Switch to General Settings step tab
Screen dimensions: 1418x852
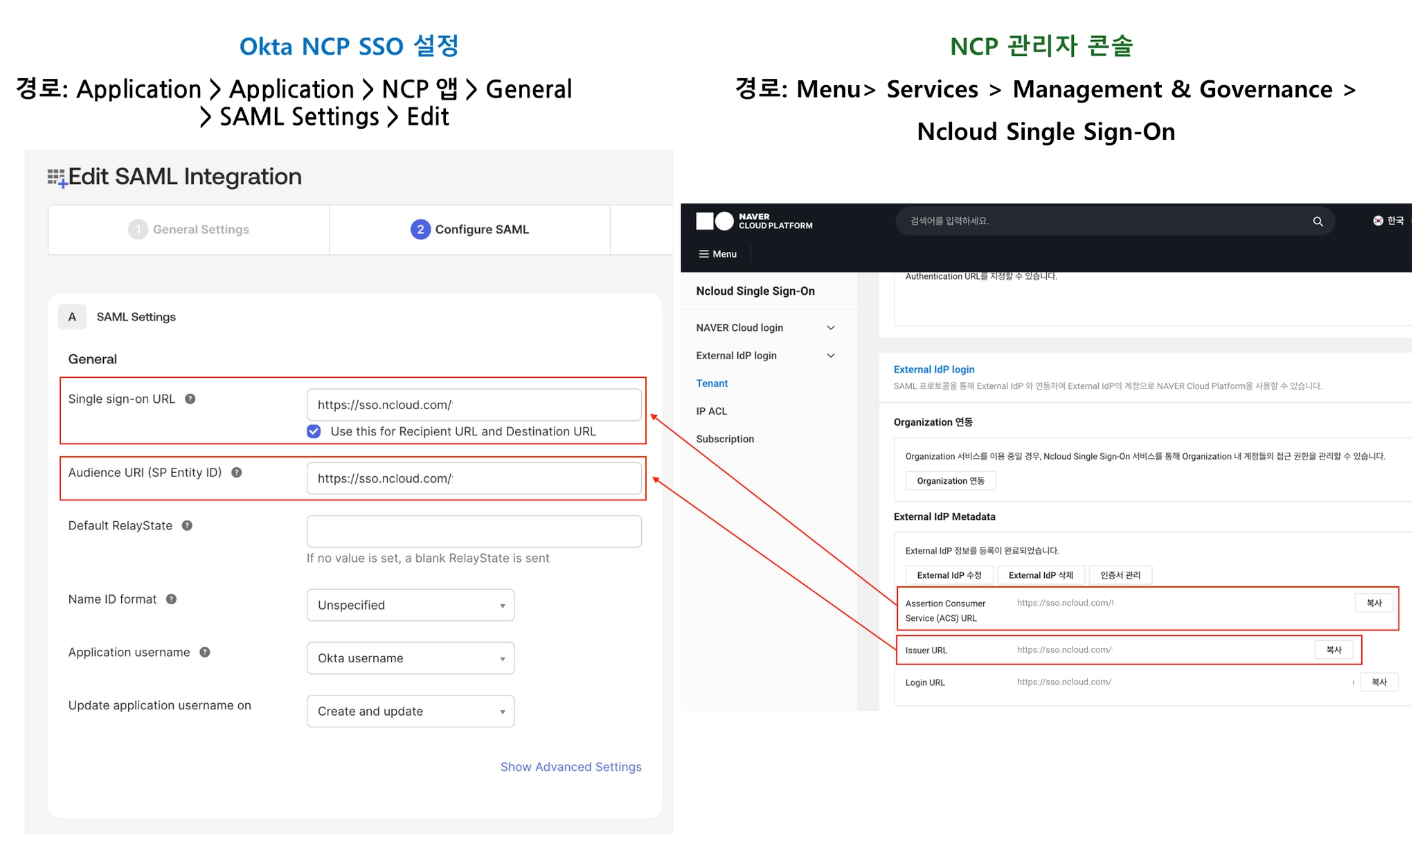click(189, 230)
